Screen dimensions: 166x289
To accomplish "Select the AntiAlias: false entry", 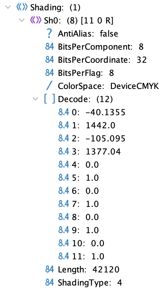I will 88,34.
